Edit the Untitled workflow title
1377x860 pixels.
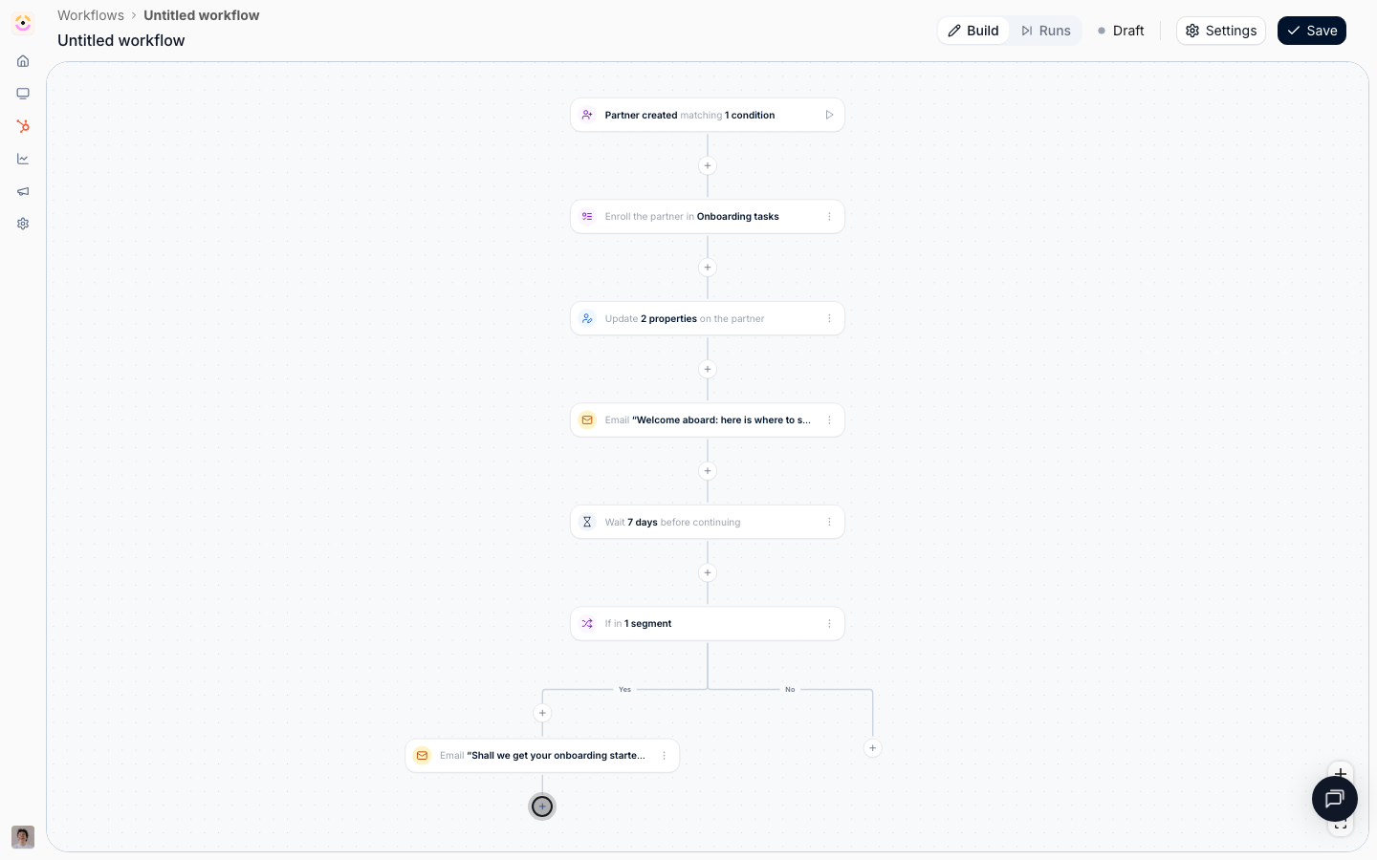(x=121, y=40)
